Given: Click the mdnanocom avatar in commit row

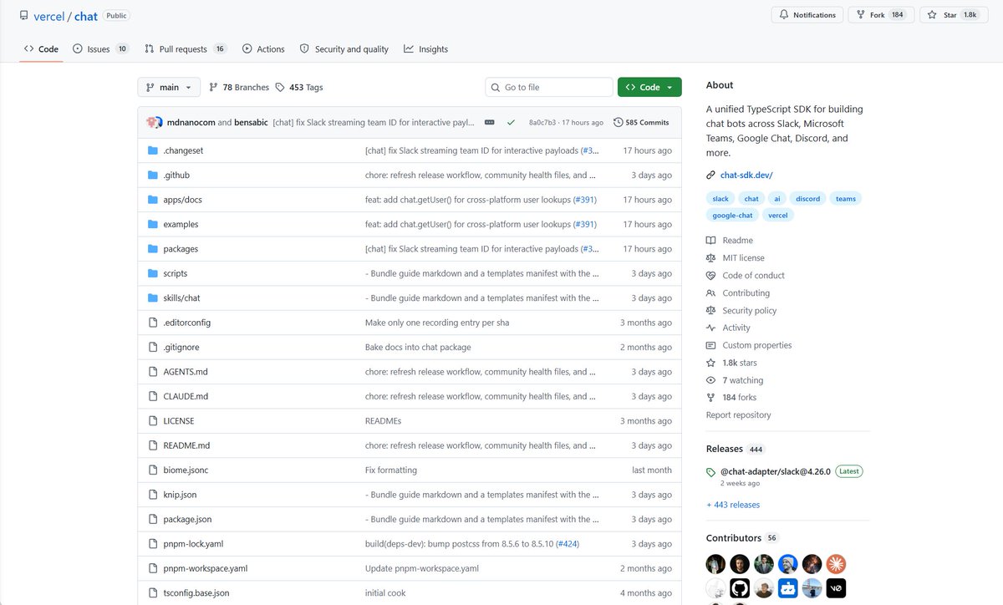Looking at the screenshot, I should click(x=152, y=122).
